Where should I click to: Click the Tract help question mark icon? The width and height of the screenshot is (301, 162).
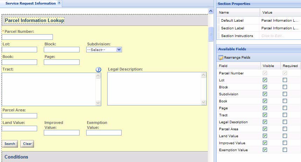98,69
